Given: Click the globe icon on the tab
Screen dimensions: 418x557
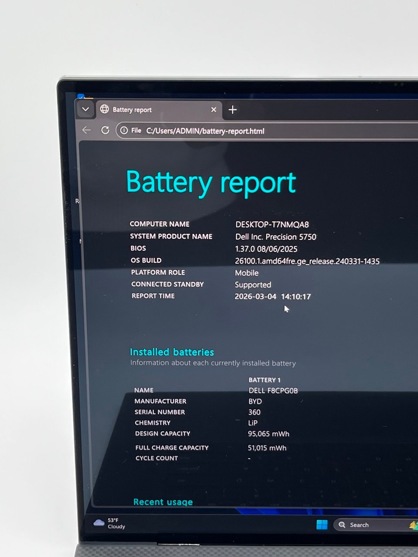Looking at the screenshot, I should pos(104,109).
